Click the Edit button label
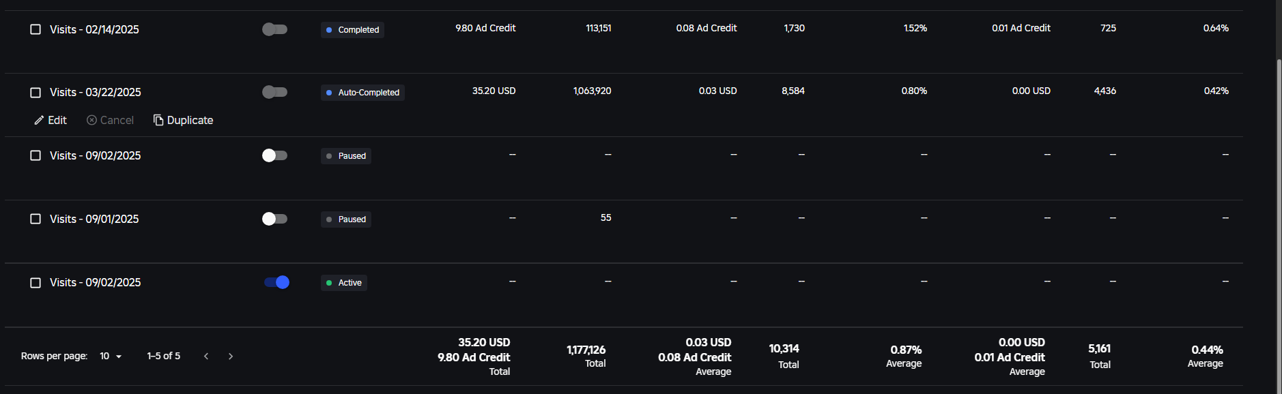The width and height of the screenshot is (1282, 394). (x=57, y=120)
